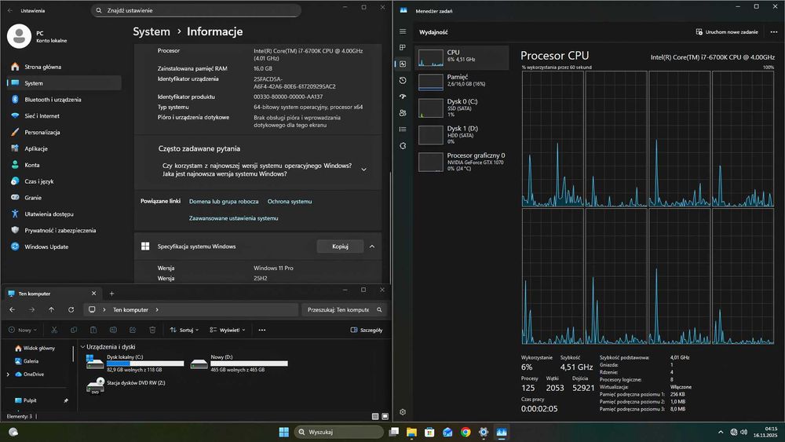Open Task Manager settings gear
This screenshot has width=785, height=442.
tap(403, 412)
